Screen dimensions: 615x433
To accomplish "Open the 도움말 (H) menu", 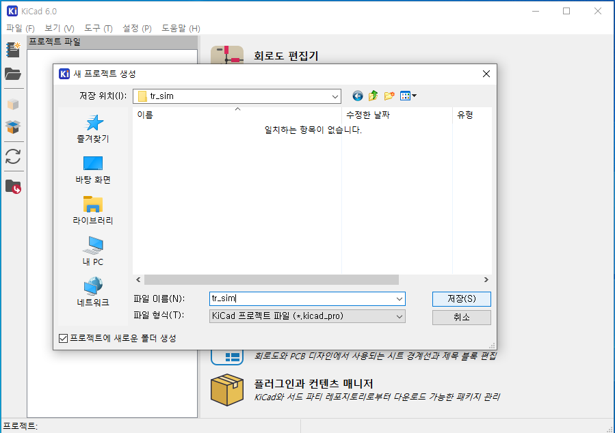I will click(x=181, y=28).
